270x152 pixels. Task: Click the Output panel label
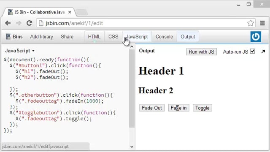(147, 51)
